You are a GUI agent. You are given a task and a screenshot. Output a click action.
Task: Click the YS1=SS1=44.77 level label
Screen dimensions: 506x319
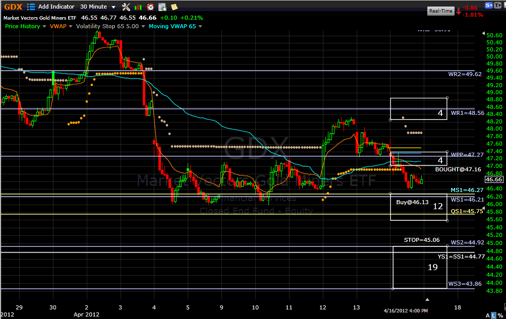pos(461,257)
